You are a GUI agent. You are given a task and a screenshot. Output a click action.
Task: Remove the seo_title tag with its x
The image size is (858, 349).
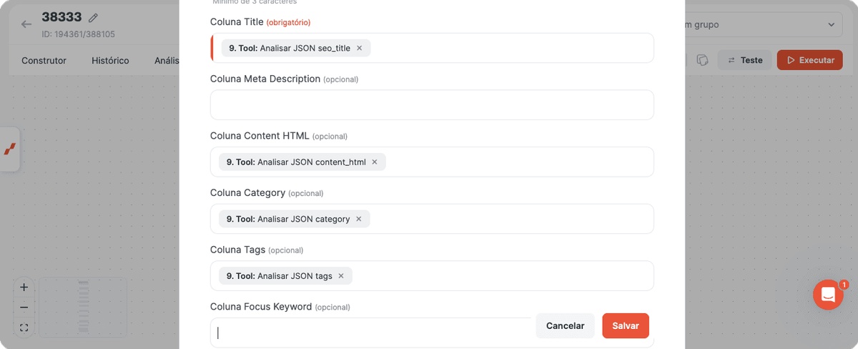(x=359, y=48)
